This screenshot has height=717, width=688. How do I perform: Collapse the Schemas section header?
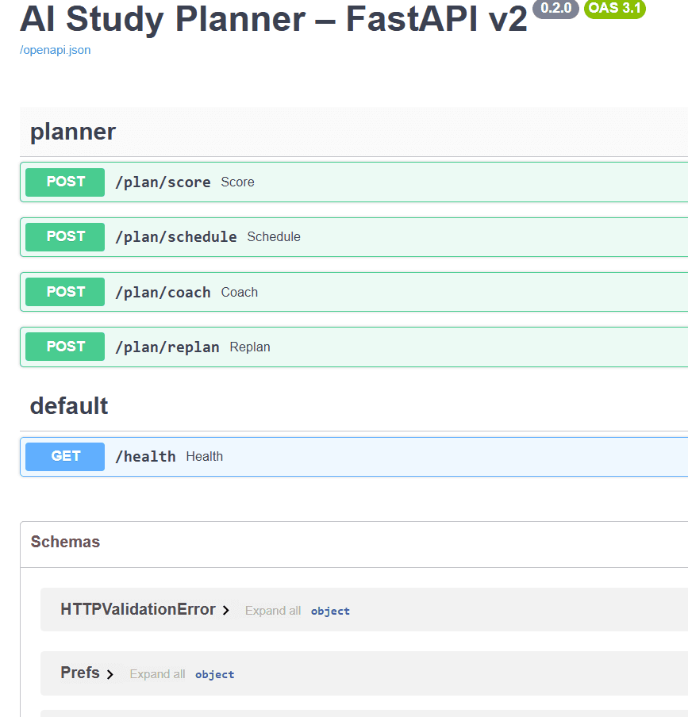[x=65, y=542]
